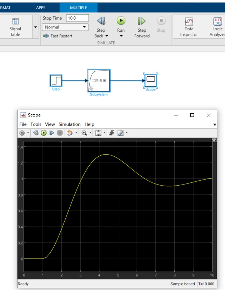Edit the Stop Time field value

point(77,18)
